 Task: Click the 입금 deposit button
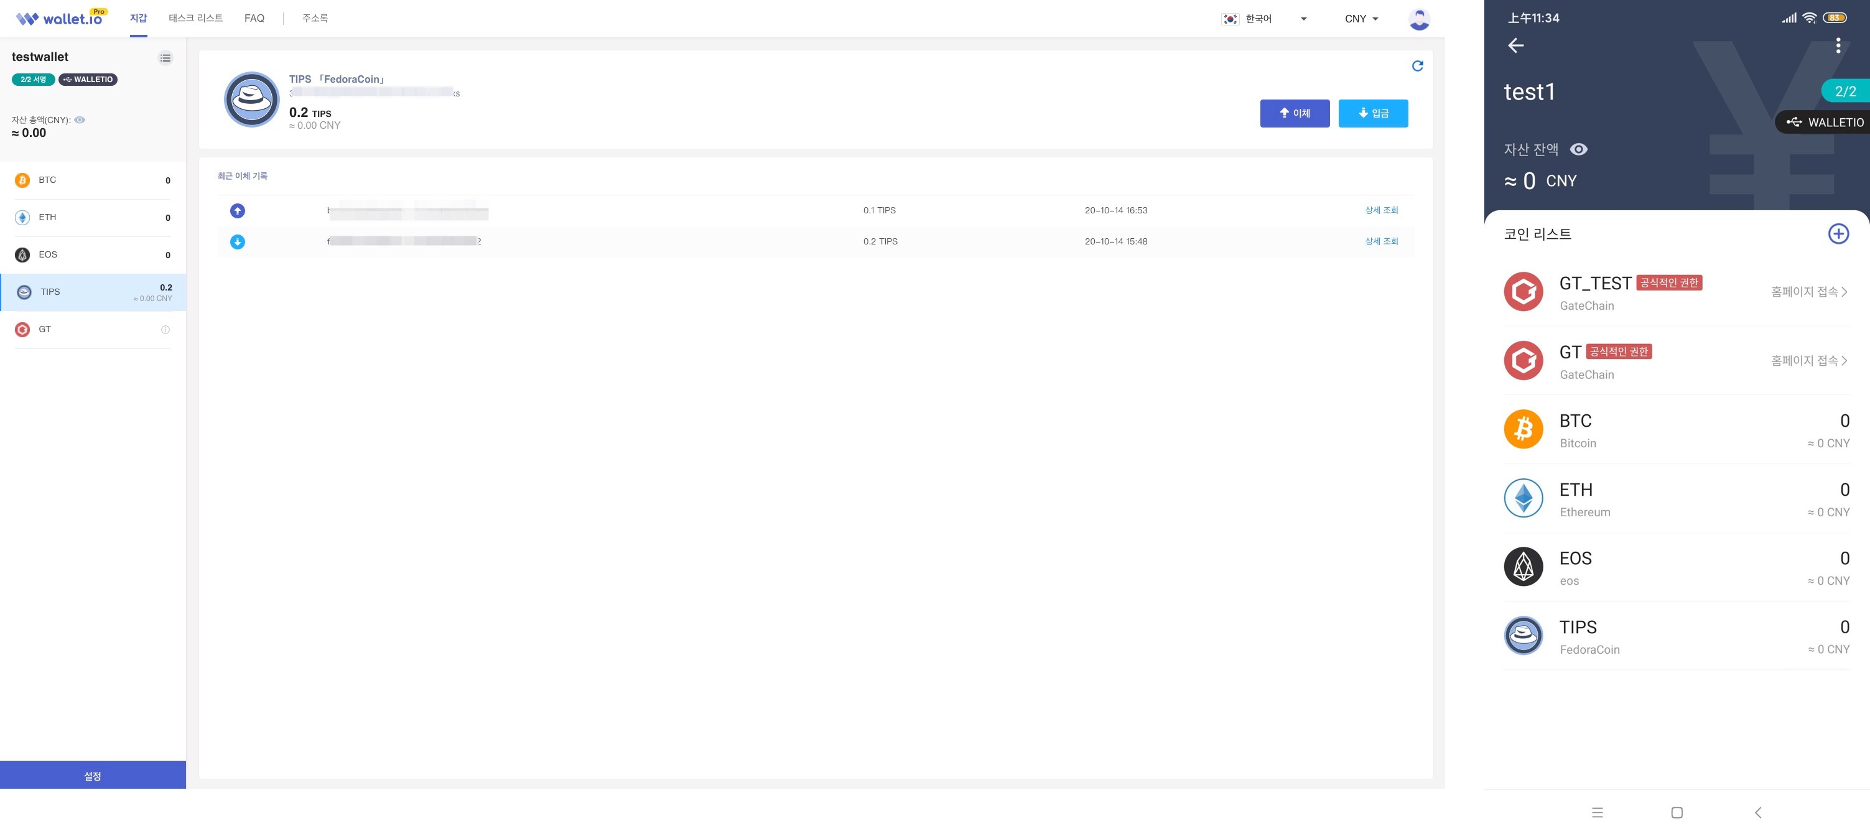(x=1372, y=113)
